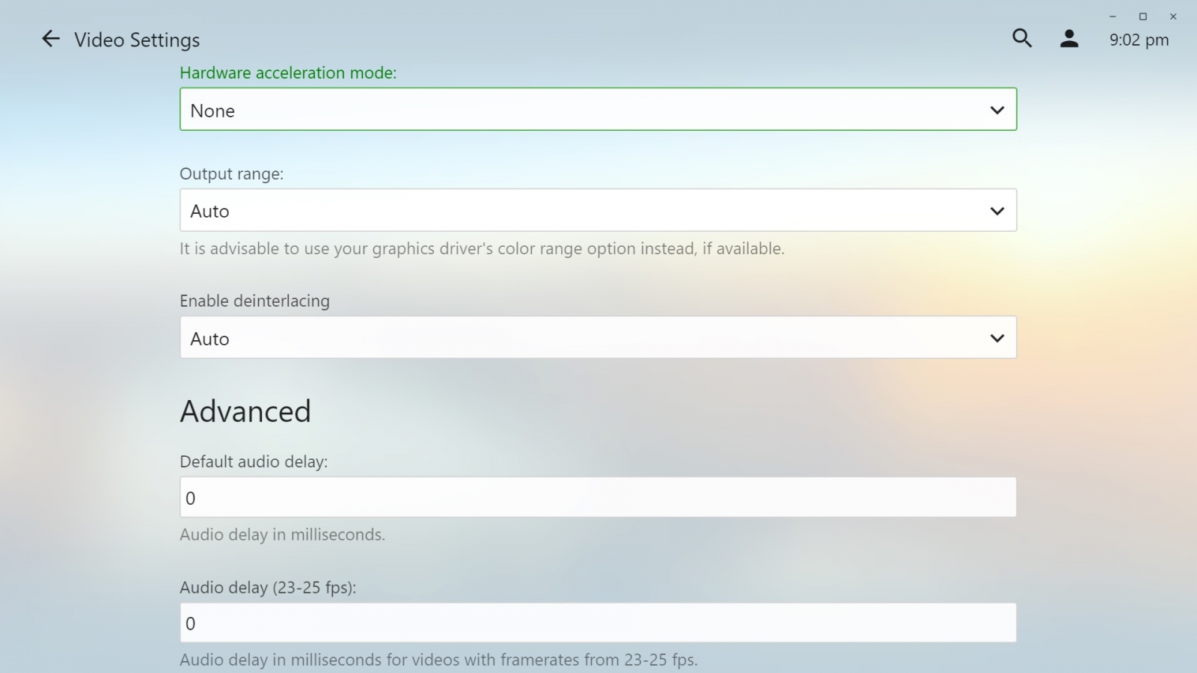Click the 9:02 pm clock
The width and height of the screenshot is (1197, 673).
[1139, 40]
